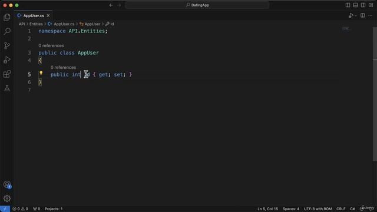Open the Accounts menu icon
Image resolution: width=377 pixels, height=212 pixels.
(7, 184)
